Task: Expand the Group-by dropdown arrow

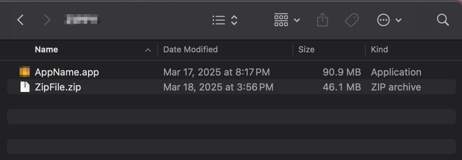Action: tap(297, 20)
